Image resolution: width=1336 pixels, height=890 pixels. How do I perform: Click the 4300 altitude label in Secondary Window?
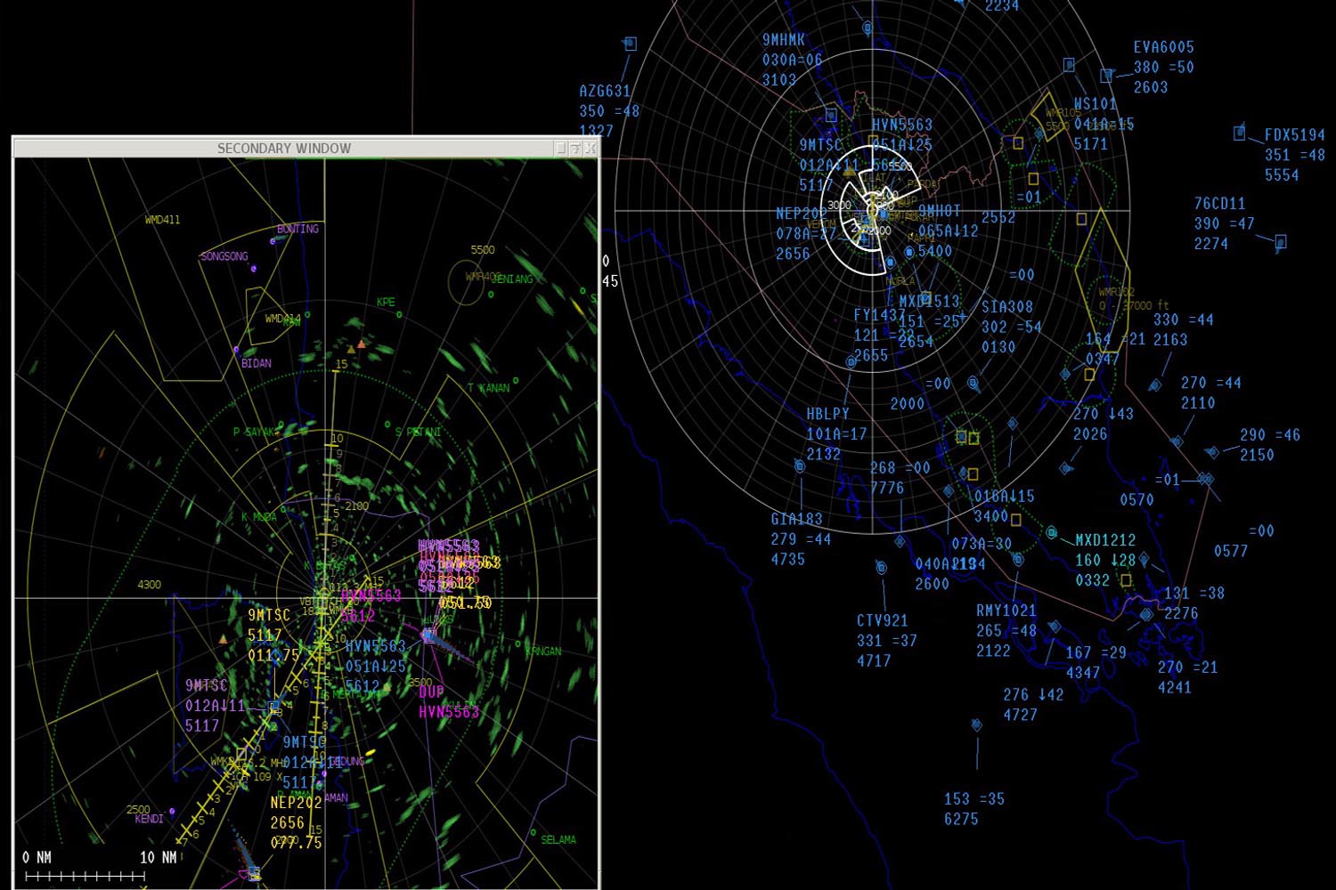149,585
